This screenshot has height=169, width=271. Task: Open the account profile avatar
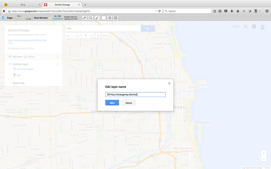click(263, 27)
